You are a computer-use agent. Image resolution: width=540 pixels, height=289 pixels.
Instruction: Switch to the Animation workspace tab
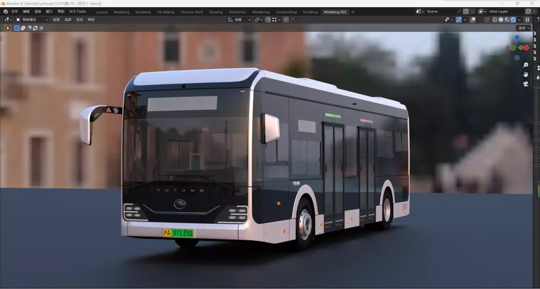[238, 12]
